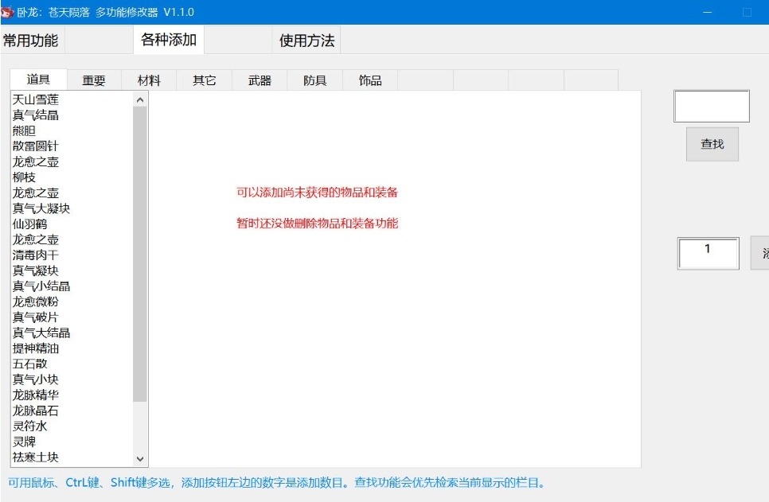
Task: Open the 材料 category tab
Action: point(149,80)
